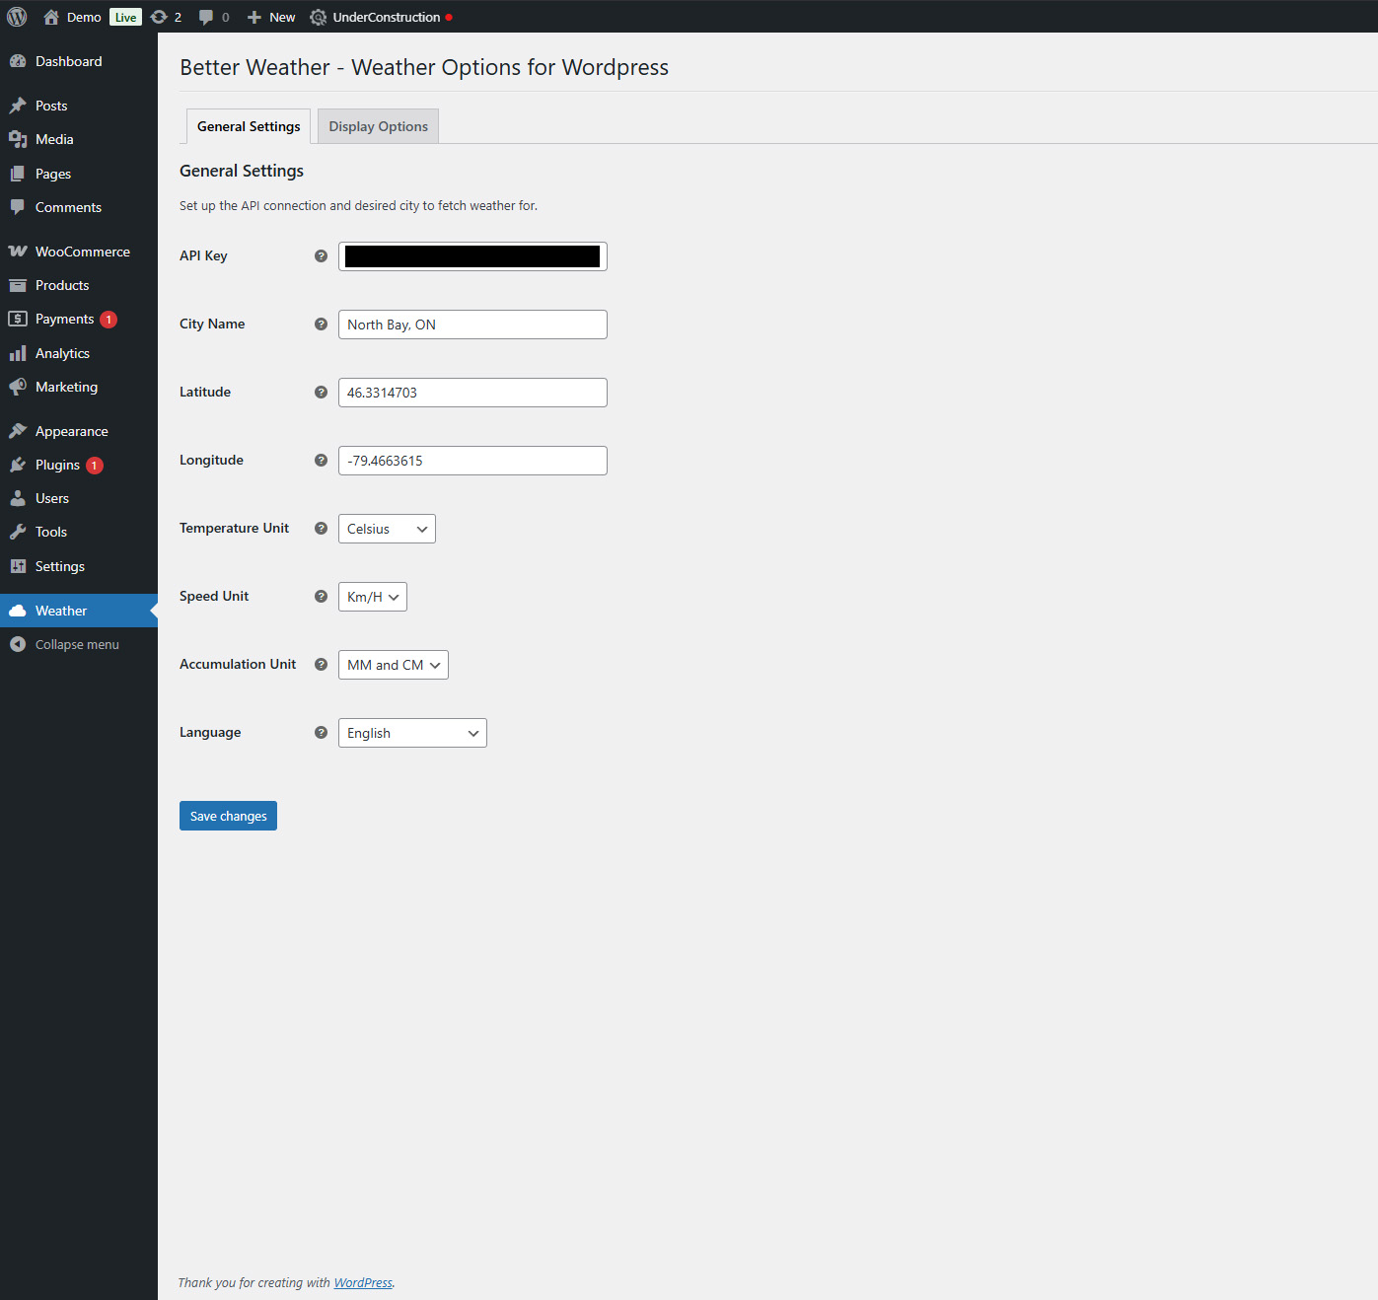Click the City Name help icon
The width and height of the screenshot is (1378, 1300).
pos(321,324)
